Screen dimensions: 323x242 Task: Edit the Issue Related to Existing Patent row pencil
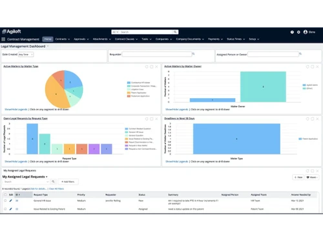coord(10,209)
